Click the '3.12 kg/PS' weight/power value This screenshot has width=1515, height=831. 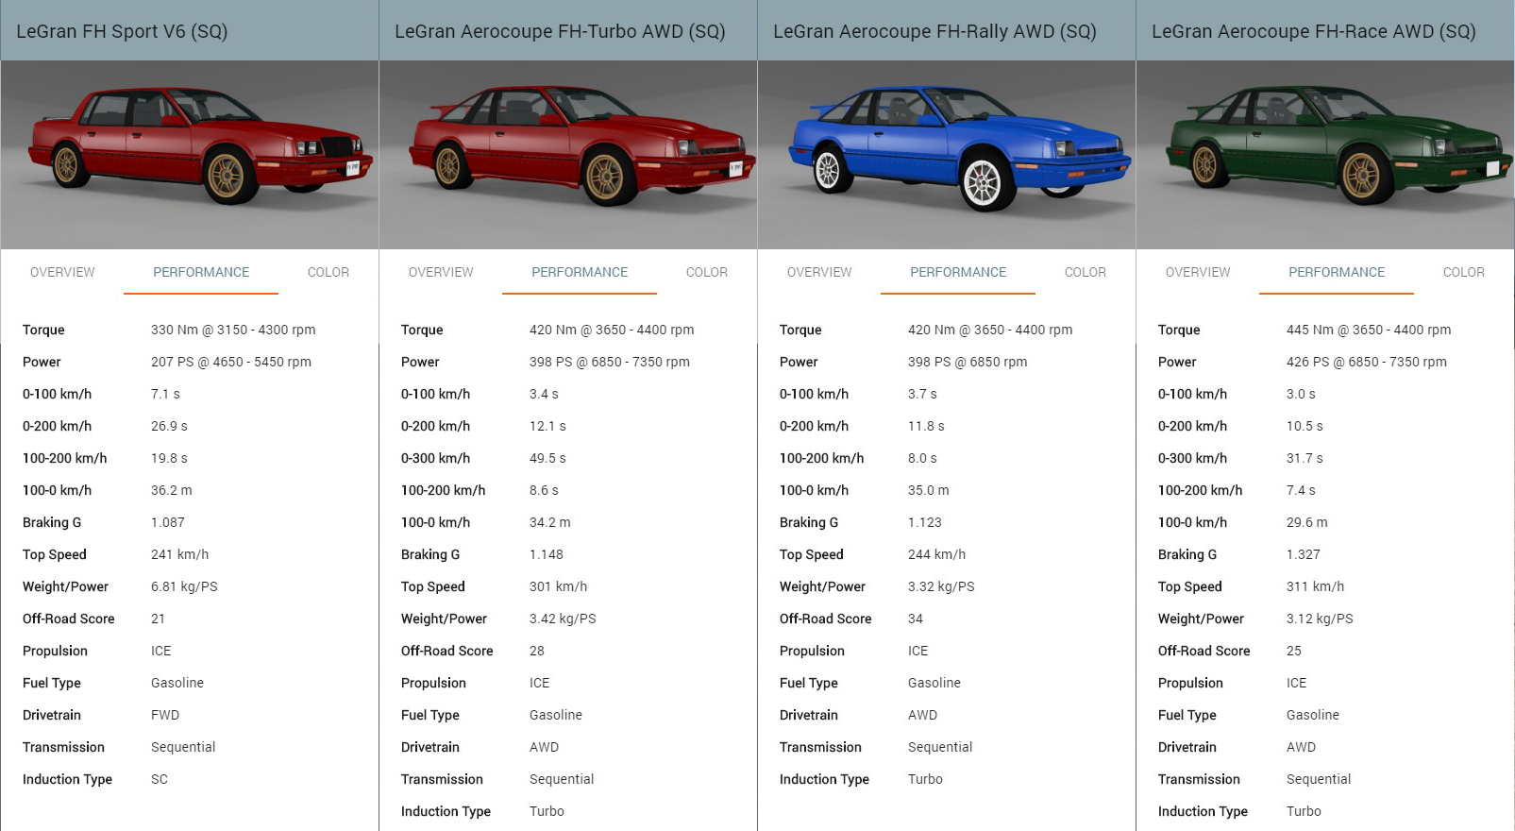pyautogui.click(x=1320, y=619)
